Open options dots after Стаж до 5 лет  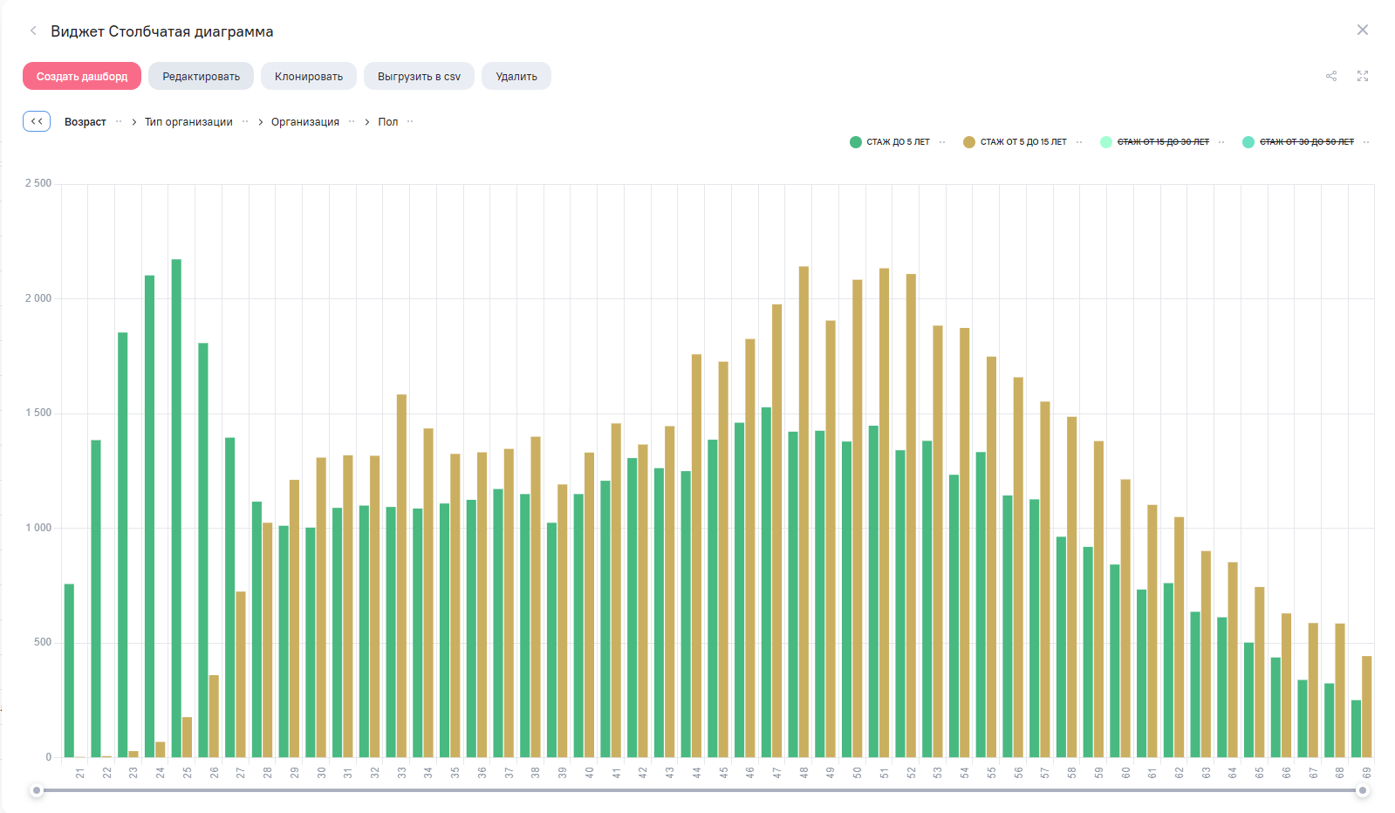942,142
